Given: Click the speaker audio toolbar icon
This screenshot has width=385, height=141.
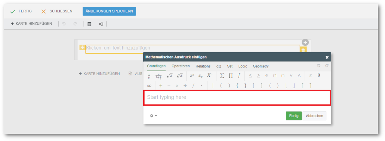Looking at the screenshot, I should coord(101,24).
